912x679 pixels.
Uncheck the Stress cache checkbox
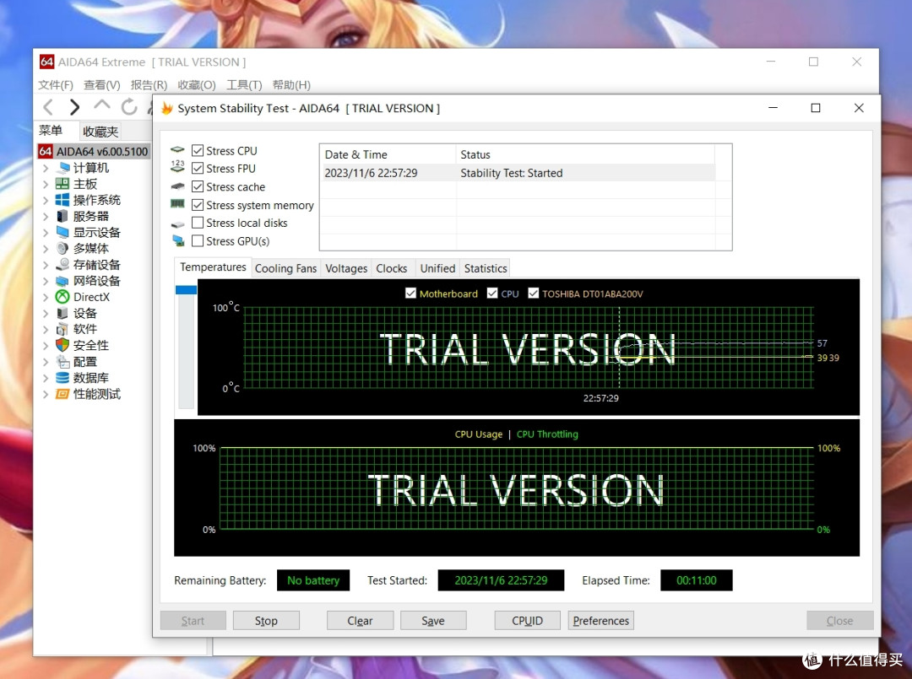coord(198,186)
